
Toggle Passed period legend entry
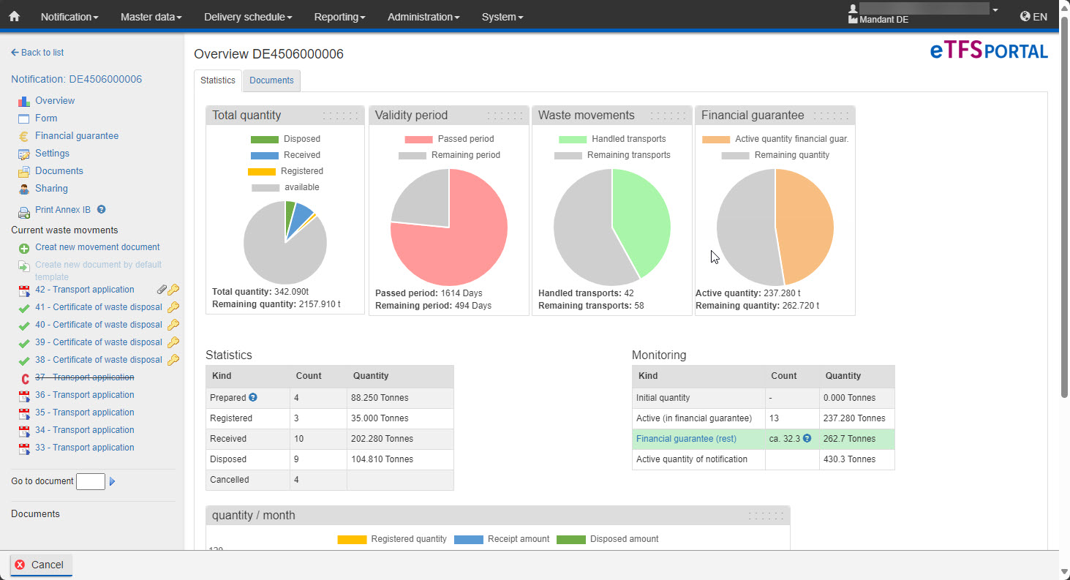(449, 139)
